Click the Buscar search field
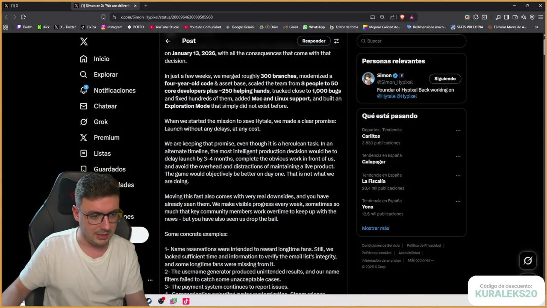The width and height of the screenshot is (547, 308). pyautogui.click(x=412, y=41)
